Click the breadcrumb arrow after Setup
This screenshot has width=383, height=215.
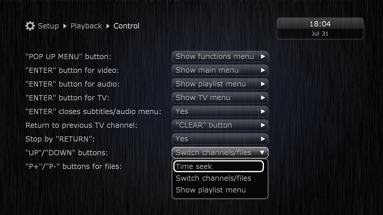tap(65, 26)
